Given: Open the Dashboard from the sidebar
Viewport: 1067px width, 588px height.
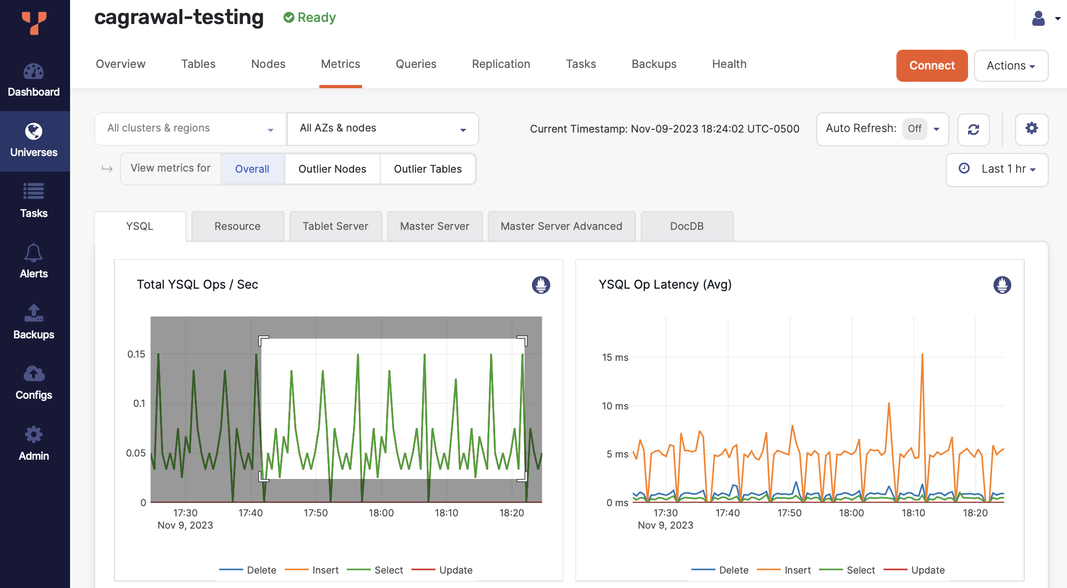Looking at the screenshot, I should 34,80.
